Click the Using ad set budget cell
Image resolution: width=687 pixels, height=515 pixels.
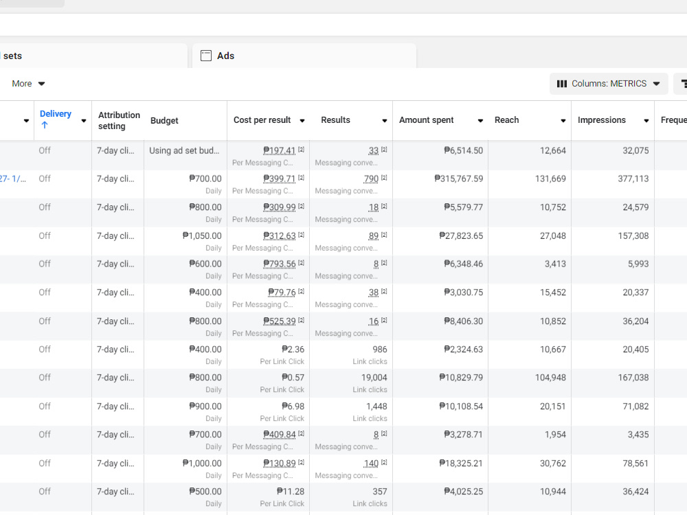click(x=184, y=150)
